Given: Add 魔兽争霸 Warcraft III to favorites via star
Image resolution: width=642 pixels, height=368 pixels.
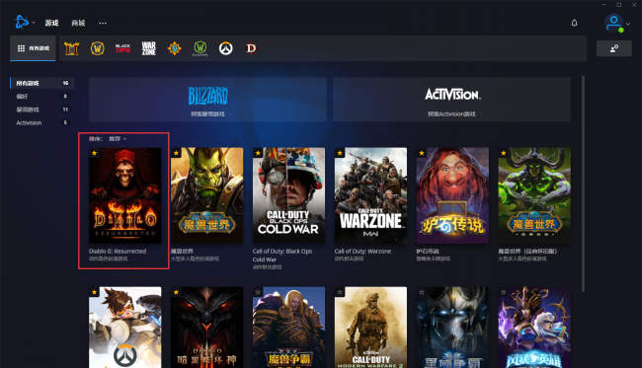Looking at the screenshot, I should pos(258,292).
